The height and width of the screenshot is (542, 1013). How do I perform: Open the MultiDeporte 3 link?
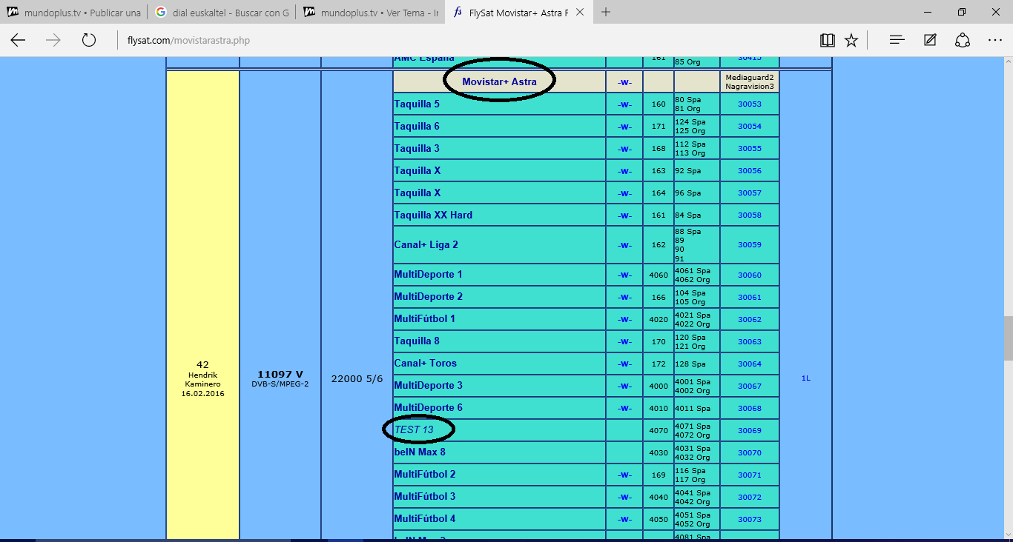(x=428, y=385)
